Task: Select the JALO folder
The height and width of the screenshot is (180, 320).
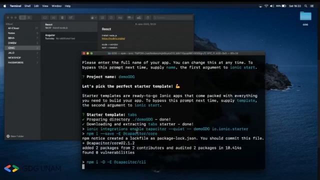Action: pos(22,52)
